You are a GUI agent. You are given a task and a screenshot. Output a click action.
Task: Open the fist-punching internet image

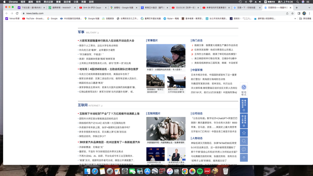tap(166, 129)
